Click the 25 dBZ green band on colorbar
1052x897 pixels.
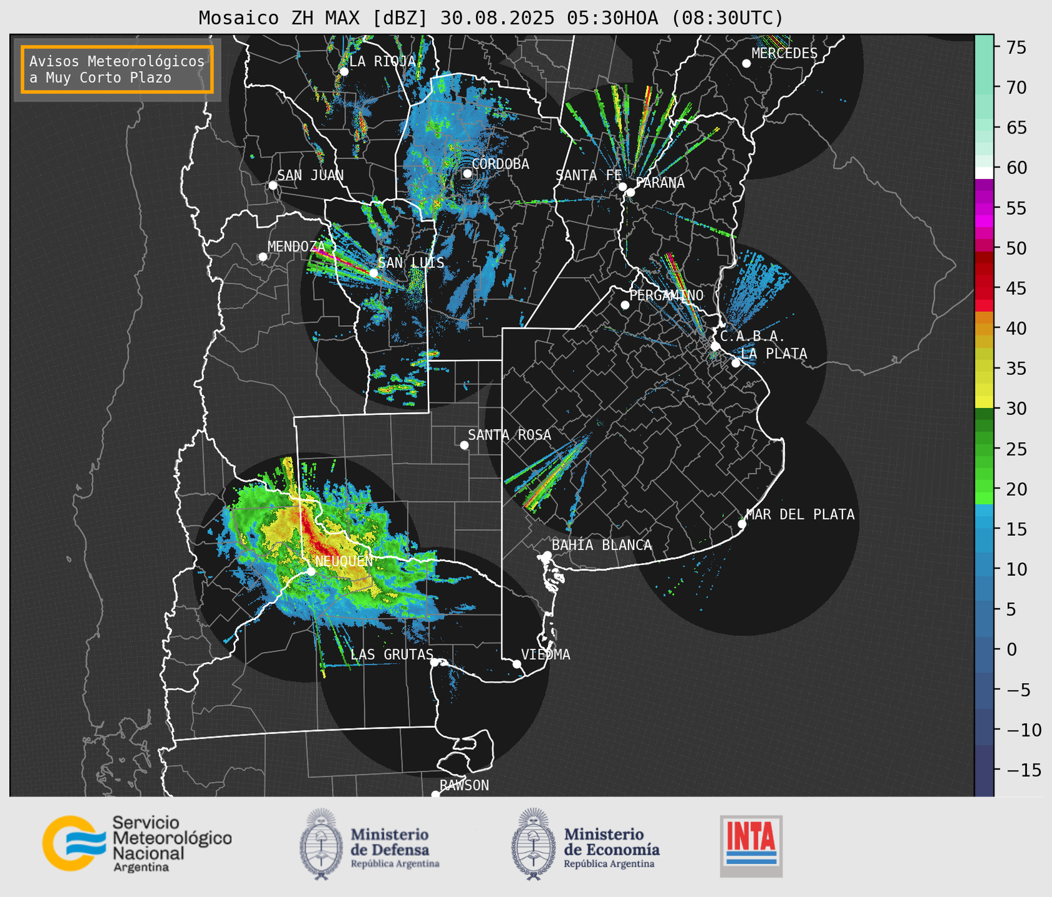click(x=984, y=449)
